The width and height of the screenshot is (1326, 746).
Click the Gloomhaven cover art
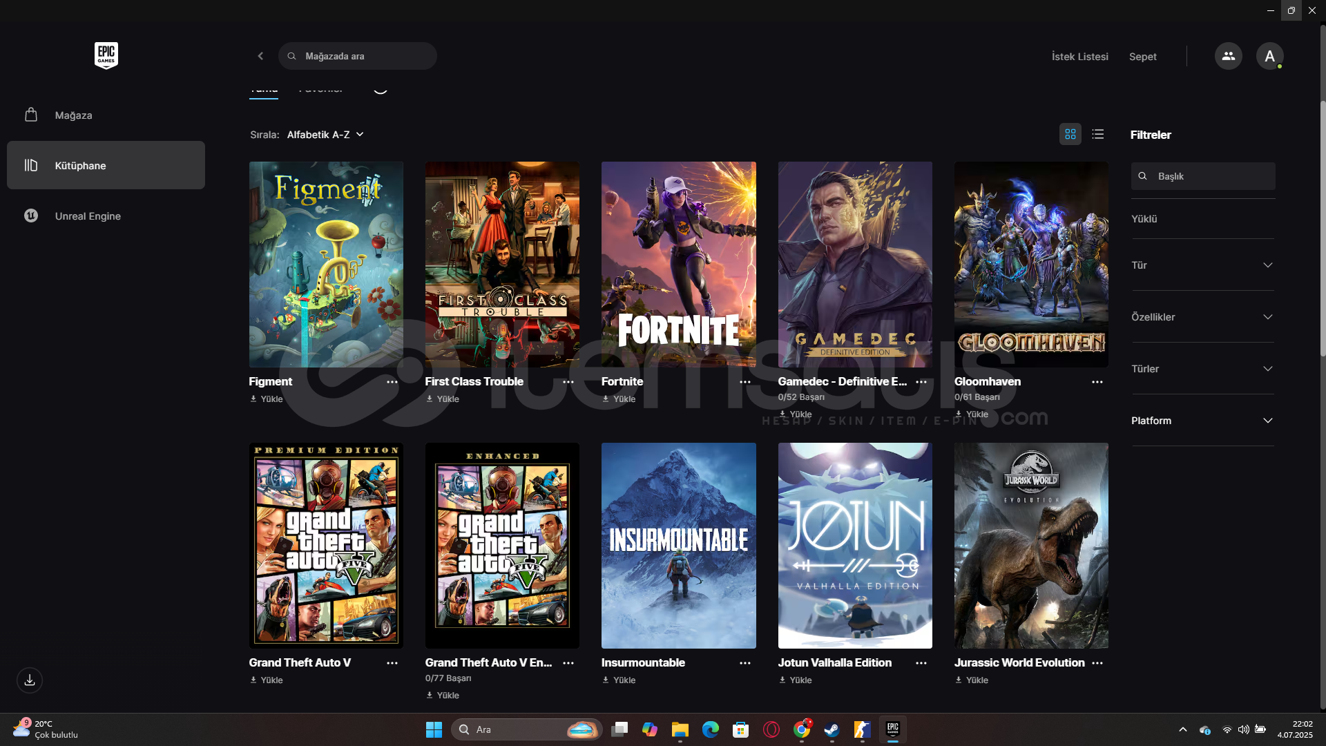pos(1031,265)
